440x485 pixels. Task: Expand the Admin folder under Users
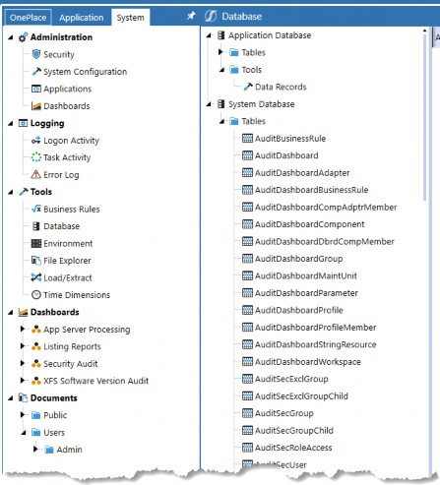(x=35, y=449)
